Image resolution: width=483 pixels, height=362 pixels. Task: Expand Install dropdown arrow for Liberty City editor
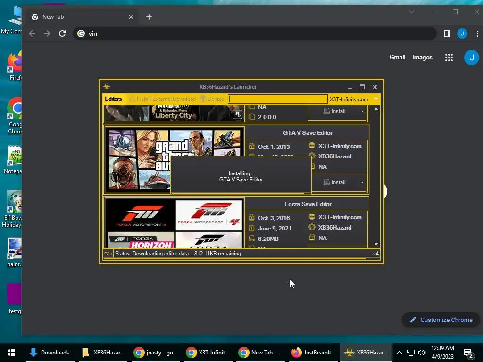click(x=362, y=111)
